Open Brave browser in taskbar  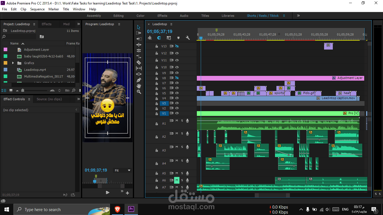click(x=117, y=209)
